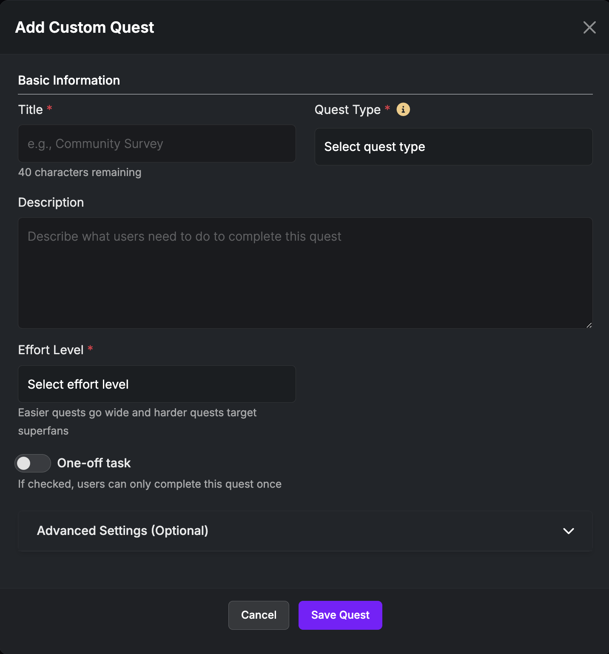Expand the Advanced Settings (Optional) section
The width and height of the screenshot is (609, 654).
[122, 531]
